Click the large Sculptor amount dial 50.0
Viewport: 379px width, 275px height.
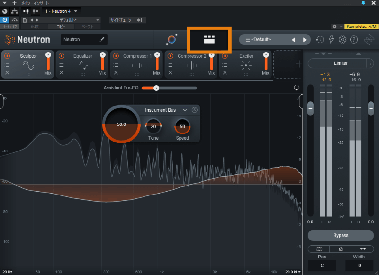[x=121, y=124]
